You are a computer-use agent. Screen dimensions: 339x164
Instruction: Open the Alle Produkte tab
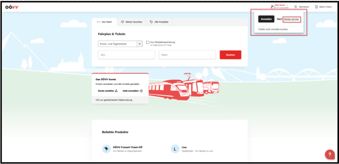point(159,22)
